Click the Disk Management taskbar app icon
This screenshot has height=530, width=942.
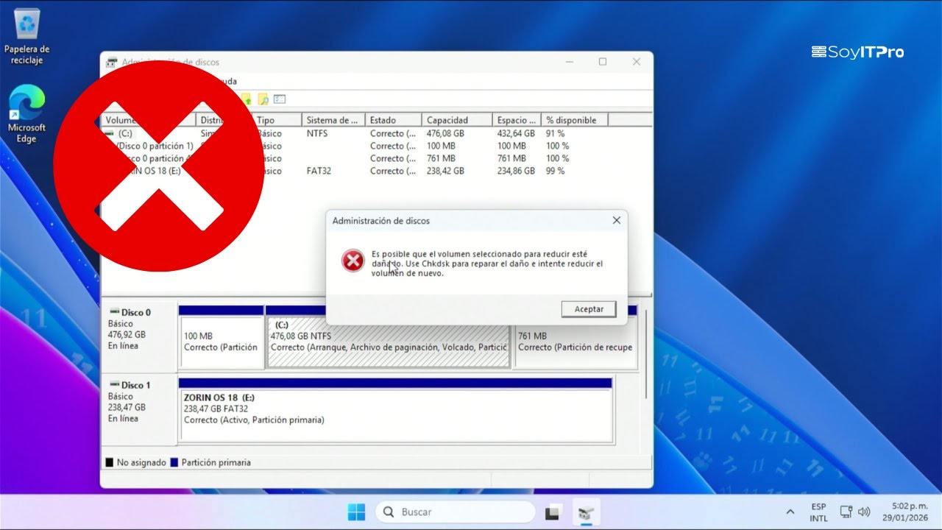[x=587, y=512]
